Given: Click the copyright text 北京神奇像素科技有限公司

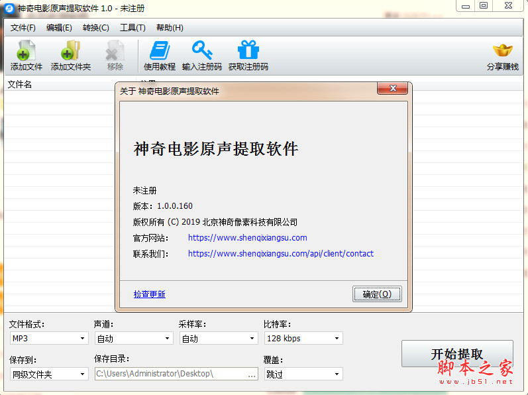Looking at the screenshot, I should click(x=250, y=222).
